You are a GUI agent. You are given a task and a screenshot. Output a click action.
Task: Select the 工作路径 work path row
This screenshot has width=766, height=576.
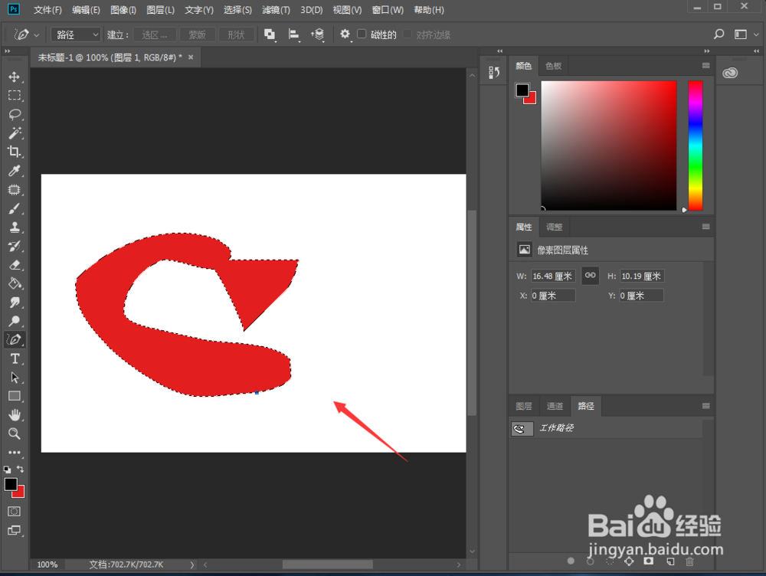(x=606, y=428)
